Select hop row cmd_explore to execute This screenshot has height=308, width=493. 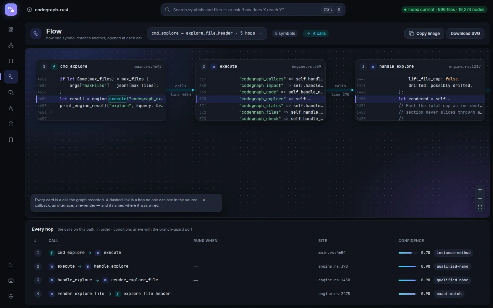(x=257, y=253)
